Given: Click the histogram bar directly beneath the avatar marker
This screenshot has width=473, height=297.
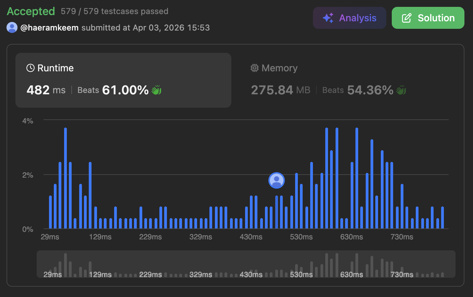Looking at the screenshot, I should click(277, 212).
